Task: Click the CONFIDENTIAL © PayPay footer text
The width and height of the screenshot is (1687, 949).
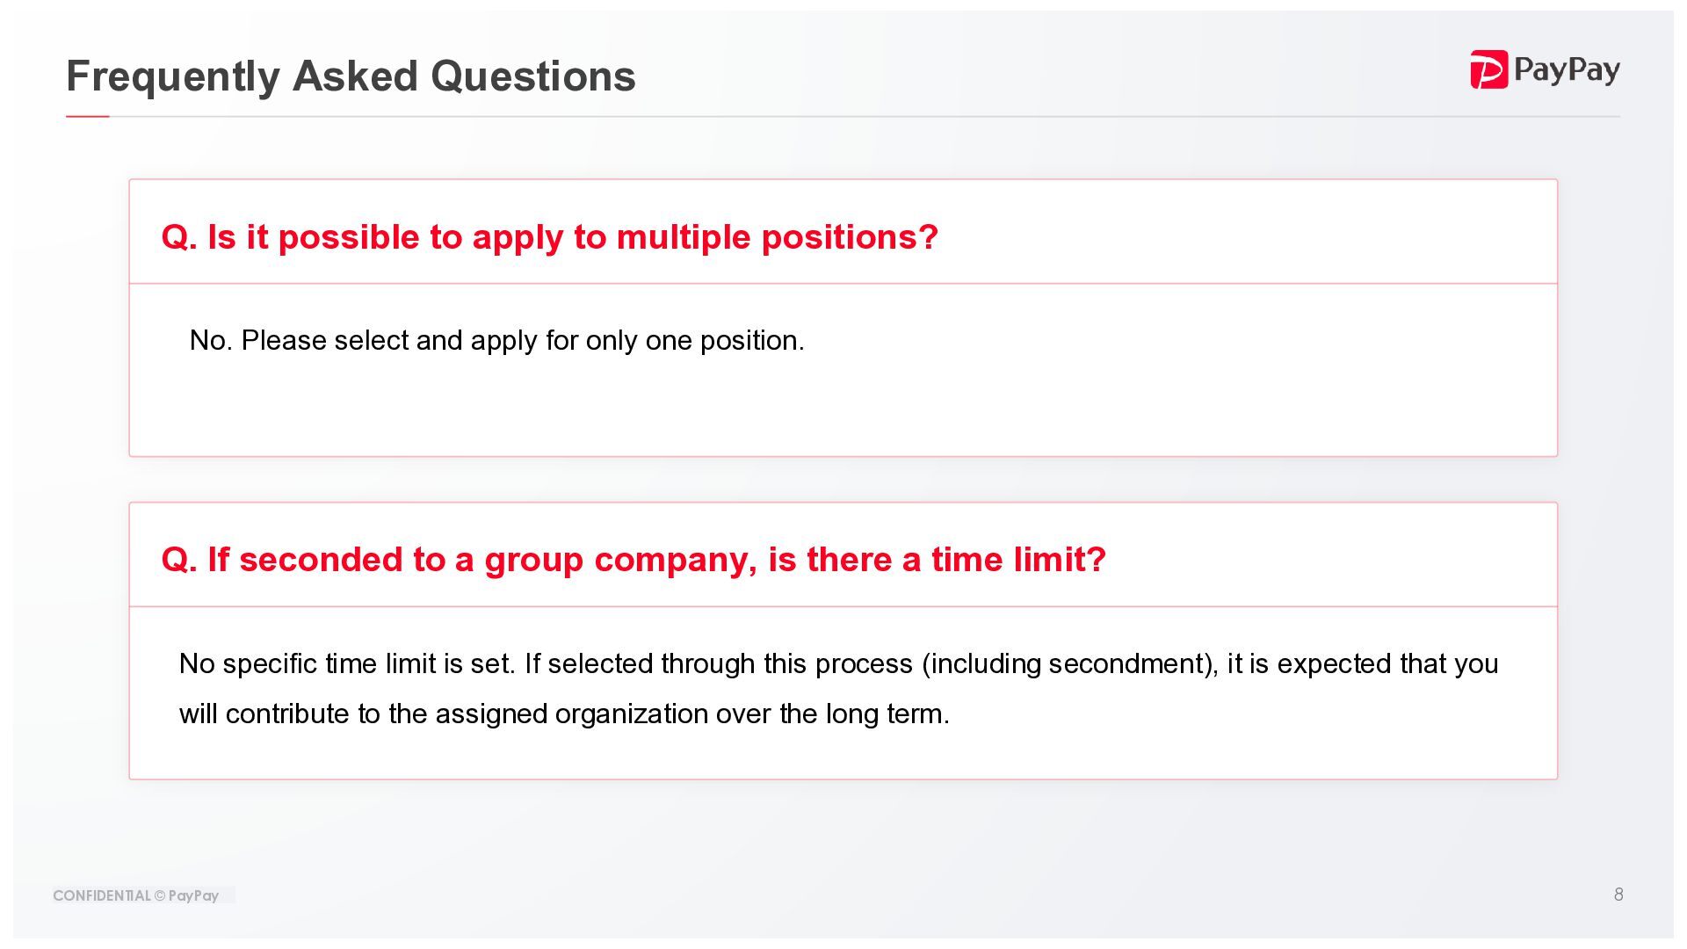Action: point(135,895)
